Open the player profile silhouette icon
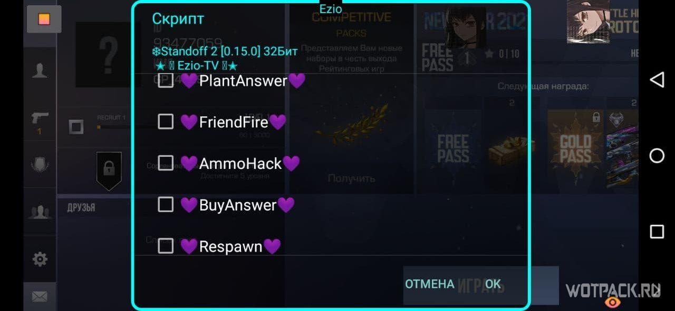Image resolution: width=675 pixels, height=311 pixels. 40,70
